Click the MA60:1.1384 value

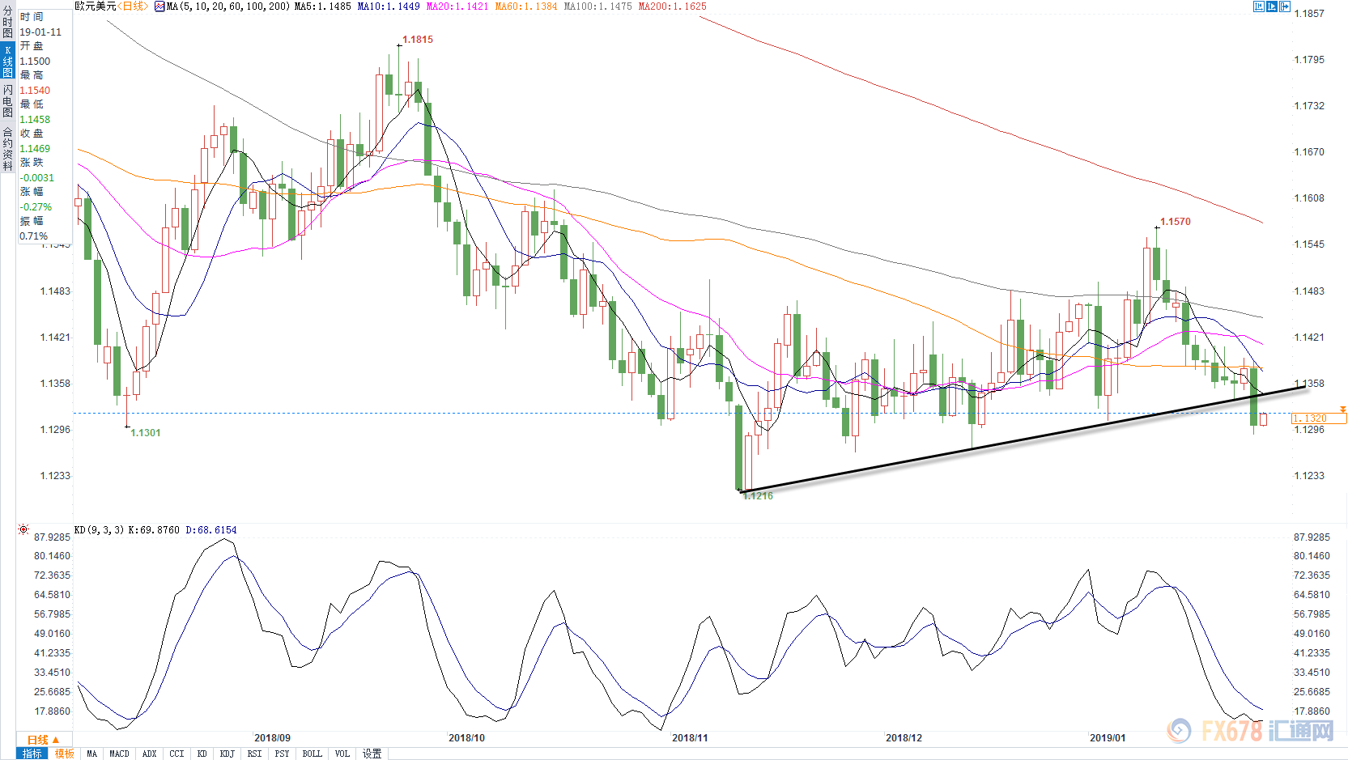pos(526,6)
